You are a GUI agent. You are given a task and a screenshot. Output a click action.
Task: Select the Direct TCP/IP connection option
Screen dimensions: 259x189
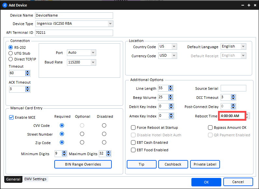click(x=11, y=59)
